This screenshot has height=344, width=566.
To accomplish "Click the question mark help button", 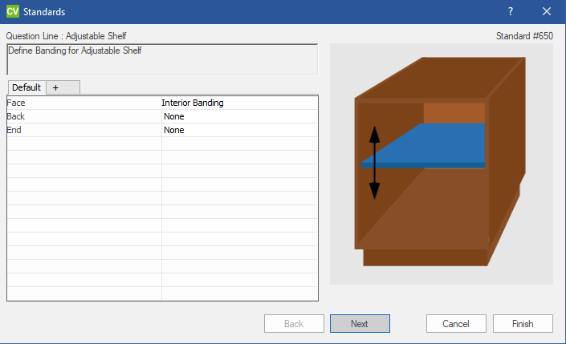I will 511,12.
